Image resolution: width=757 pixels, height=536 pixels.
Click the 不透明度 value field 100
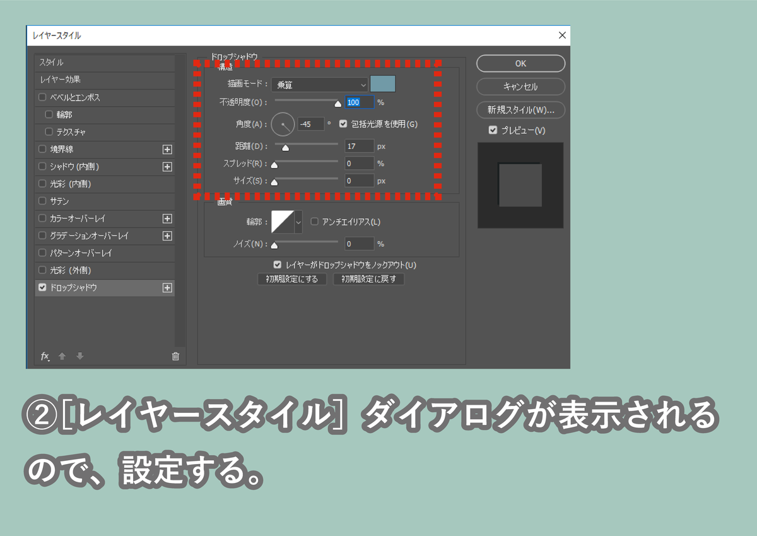(360, 102)
